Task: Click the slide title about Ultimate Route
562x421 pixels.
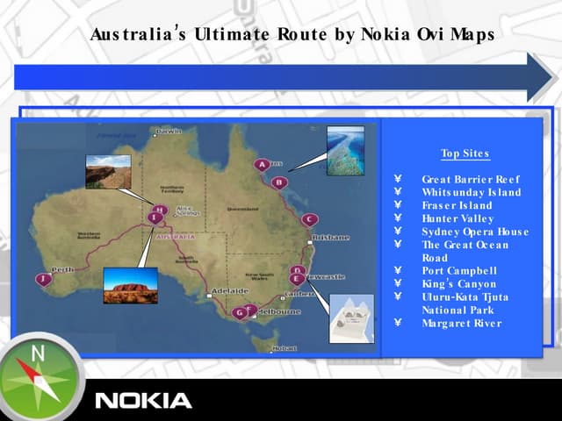Action: [292, 34]
